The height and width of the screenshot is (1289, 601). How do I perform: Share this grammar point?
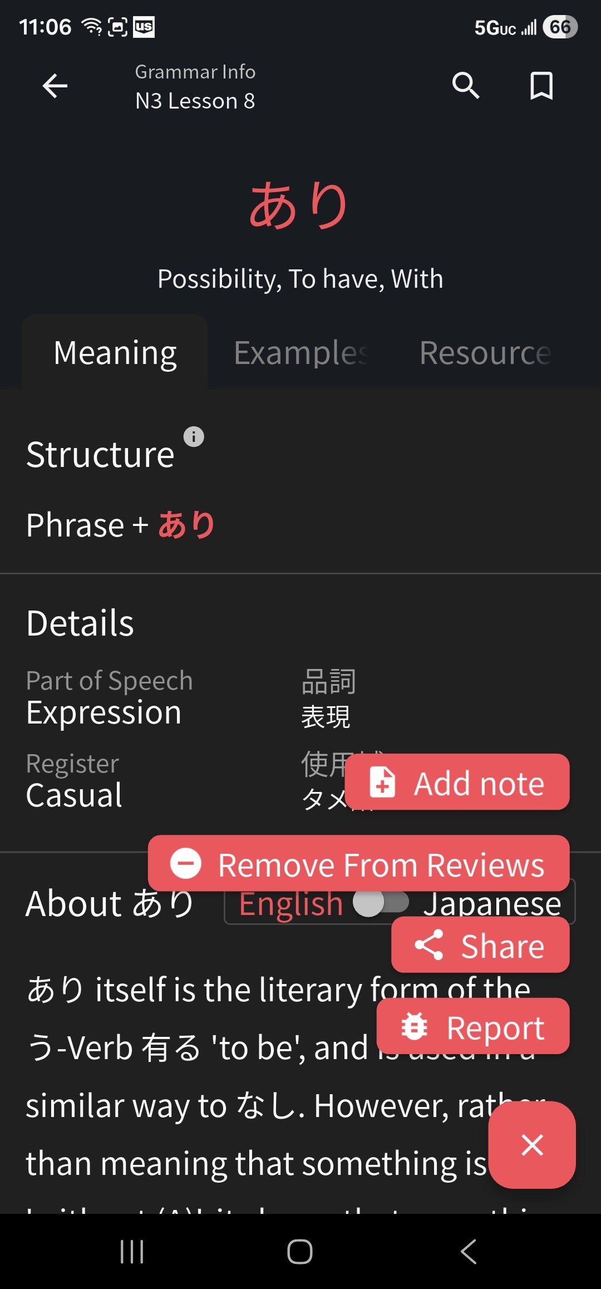click(x=480, y=945)
